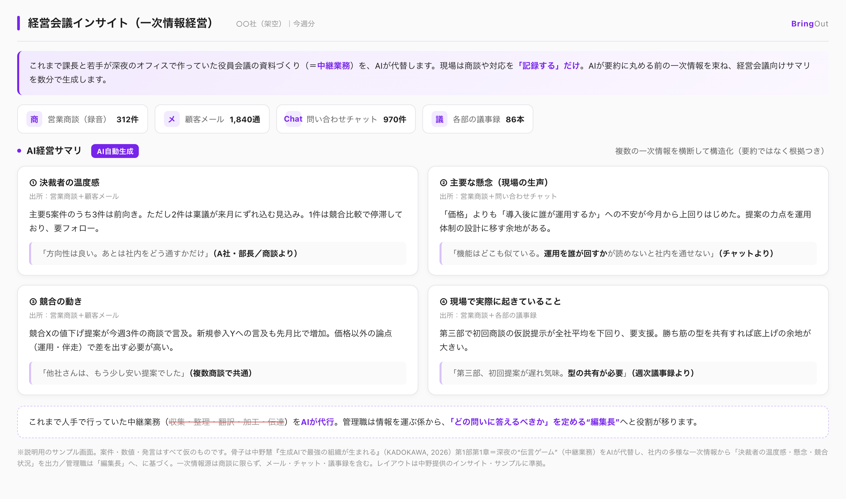Click the ※説明用のサンプル画面 footnote
This screenshot has width=846, height=499.
tap(423, 458)
